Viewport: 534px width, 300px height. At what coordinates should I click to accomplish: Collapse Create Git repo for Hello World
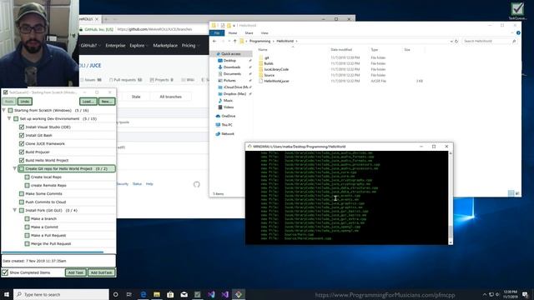click(x=15, y=168)
